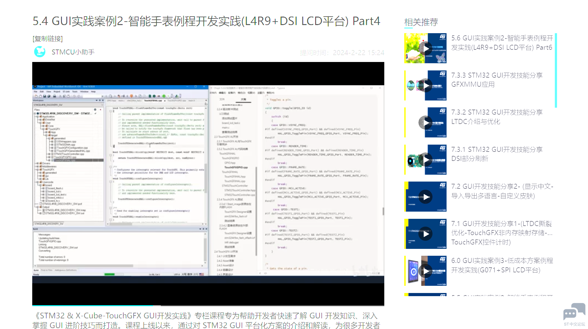Jump to 'IAR debuger' in Typora outline
This screenshot has height=329, width=588.
(232, 242)
